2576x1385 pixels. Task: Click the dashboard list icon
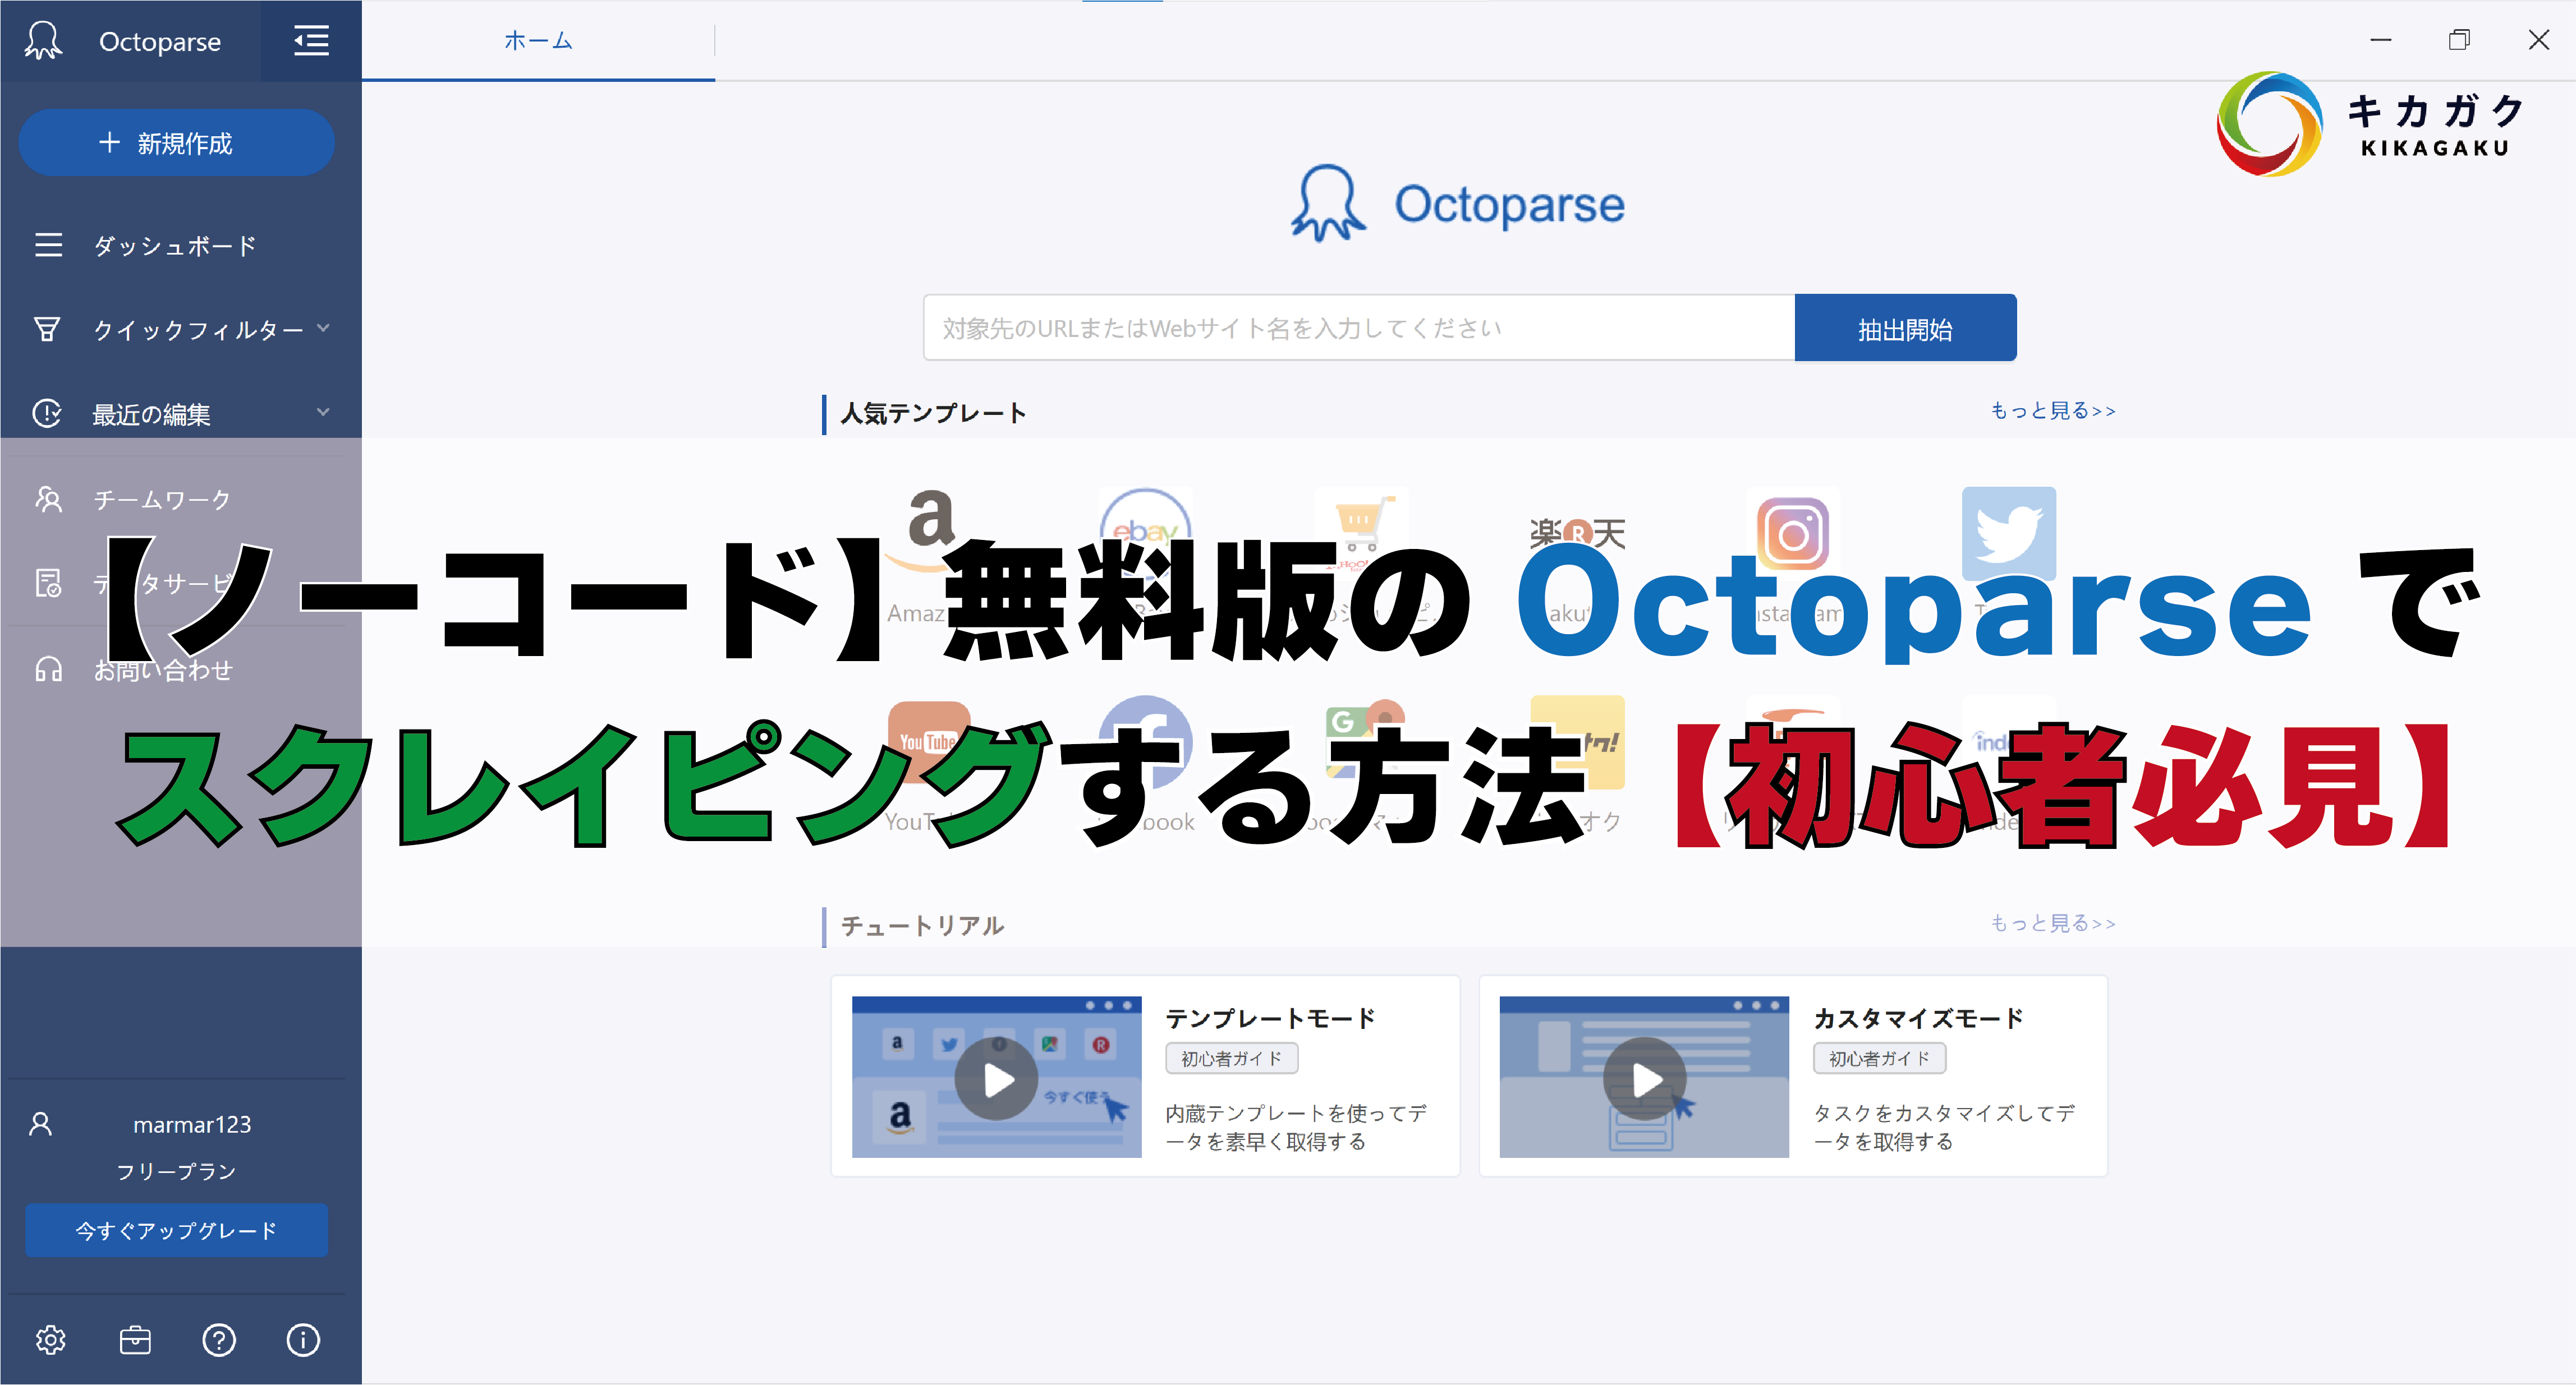48,245
